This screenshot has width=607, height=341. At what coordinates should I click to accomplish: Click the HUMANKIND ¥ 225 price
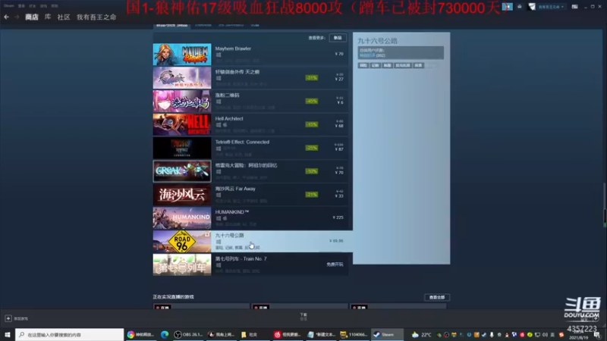pyautogui.click(x=338, y=217)
